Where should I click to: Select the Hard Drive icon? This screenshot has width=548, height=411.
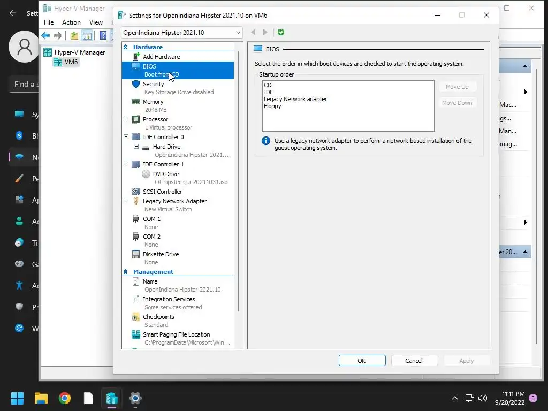146,147
